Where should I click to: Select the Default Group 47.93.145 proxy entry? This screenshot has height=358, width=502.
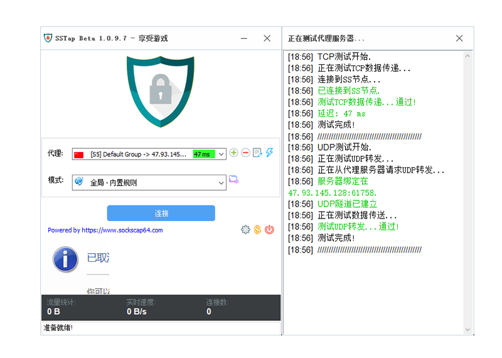click(x=138, y=154)
